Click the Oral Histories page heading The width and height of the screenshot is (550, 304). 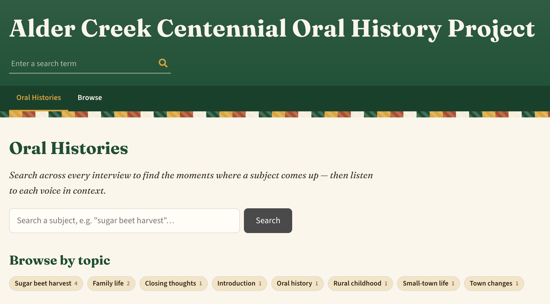tap(69, 148)
